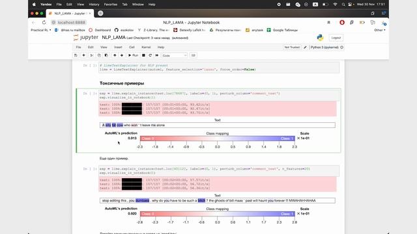Open Jupyter Kernel menu

pos(146,47)
